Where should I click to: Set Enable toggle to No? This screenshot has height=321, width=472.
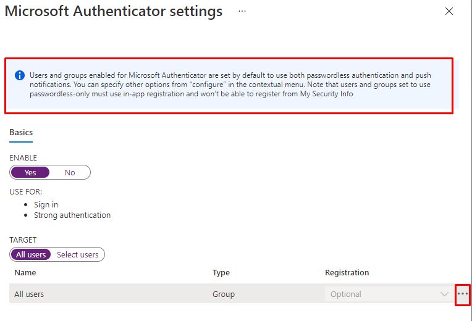[70, 172]
